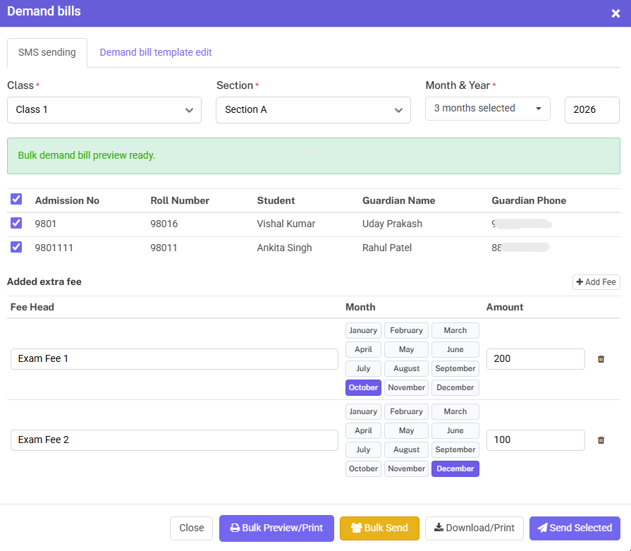
Task: Select January for Exam Fee 2
Action: click(363, 411)
